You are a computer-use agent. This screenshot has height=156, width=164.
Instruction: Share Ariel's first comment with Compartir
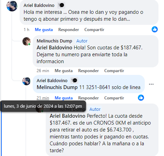(94, 30)
